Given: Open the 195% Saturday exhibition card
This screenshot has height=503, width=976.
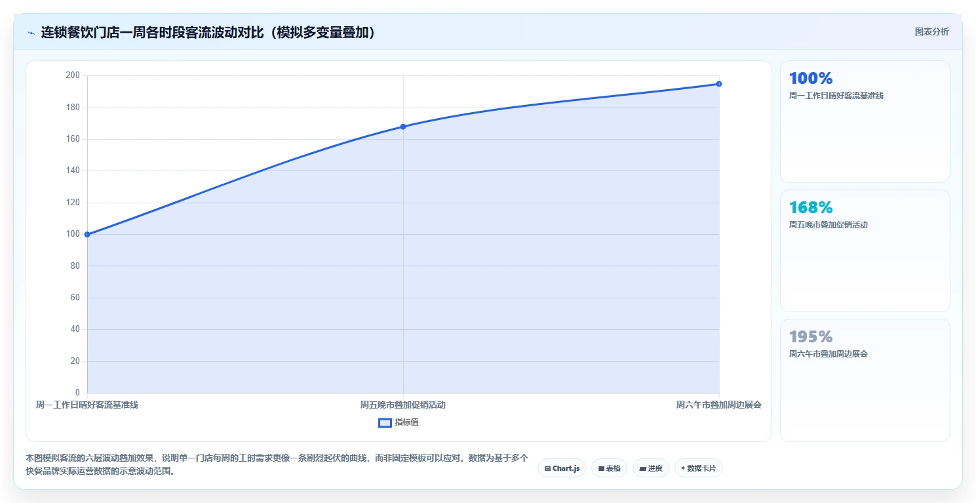Looking at the screenshot, I should pyautogui.click(x=865, y=380).
